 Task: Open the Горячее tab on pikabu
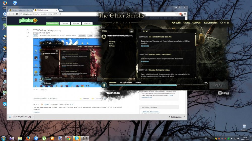pyautogui.click(x=65, y=23)
